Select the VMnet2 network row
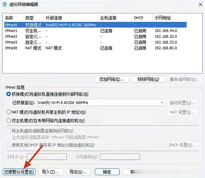The height and width of the screenshot is (178, 205). [95, 36]
